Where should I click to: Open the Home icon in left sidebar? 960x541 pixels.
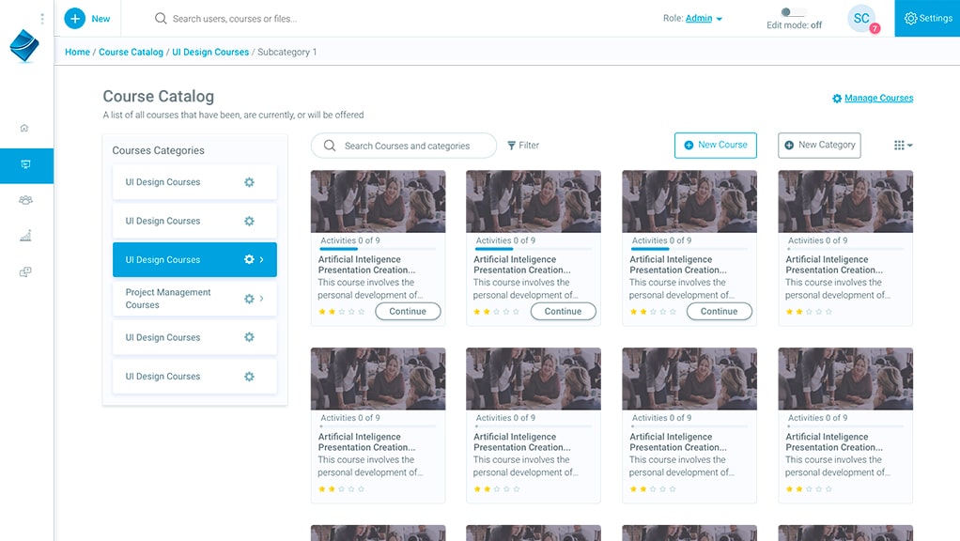click(24, 128)
